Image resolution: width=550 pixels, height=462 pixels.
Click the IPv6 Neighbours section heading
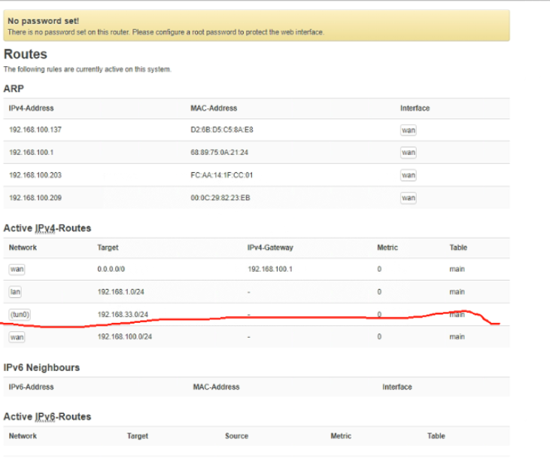[41, 368]
